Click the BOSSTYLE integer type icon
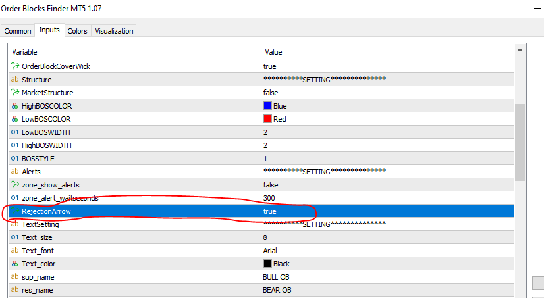The width and height of the screenshot is (544, 298). (15, 159)
